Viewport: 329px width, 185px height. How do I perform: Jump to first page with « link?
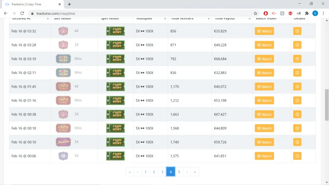click(130, 172)
